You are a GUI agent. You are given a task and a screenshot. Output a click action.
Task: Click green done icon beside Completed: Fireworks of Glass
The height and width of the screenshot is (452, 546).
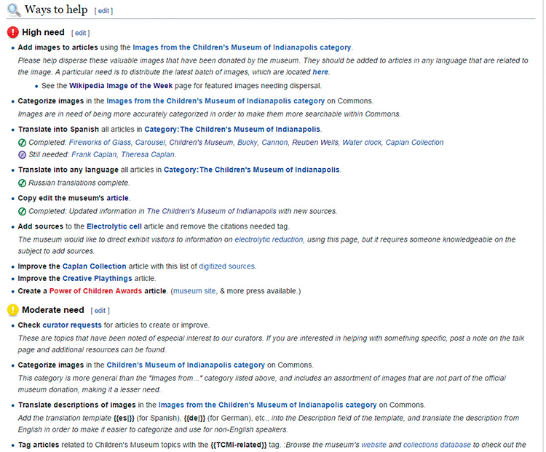(22, 143)
